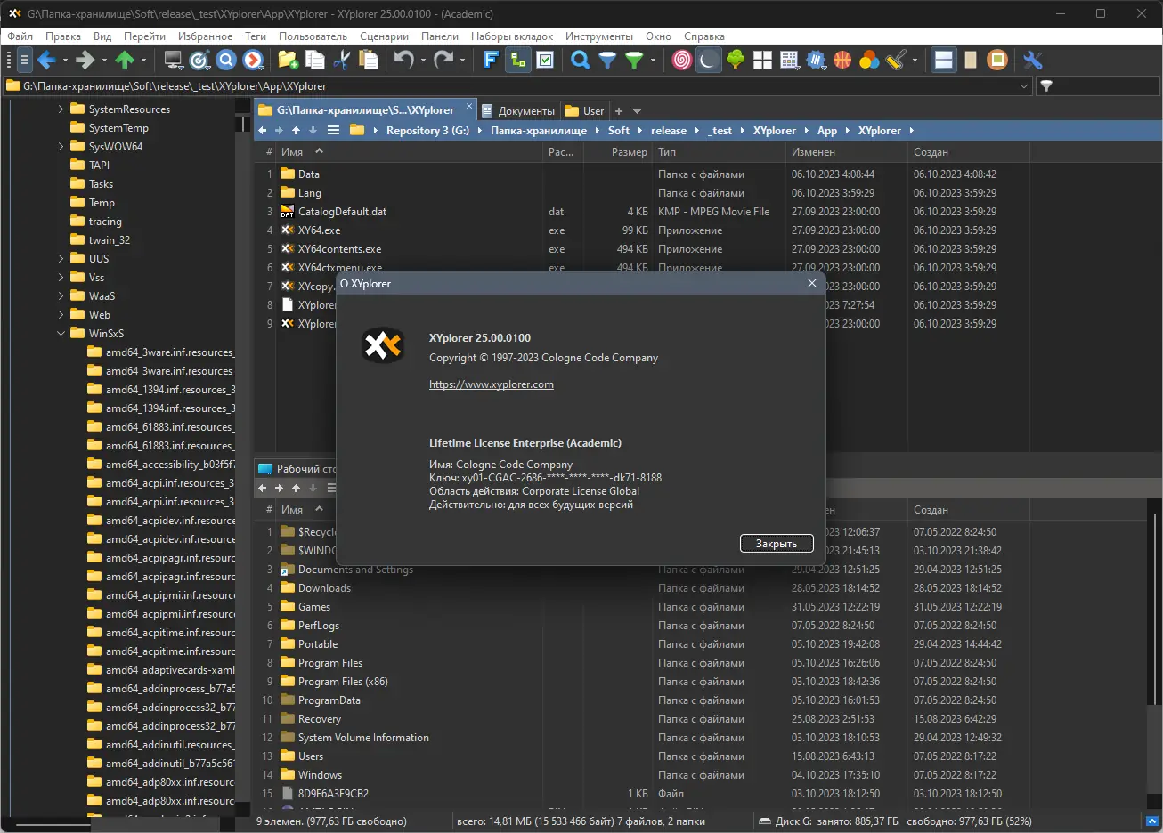Open the address bar dropdown arrow

[1024, 86]
